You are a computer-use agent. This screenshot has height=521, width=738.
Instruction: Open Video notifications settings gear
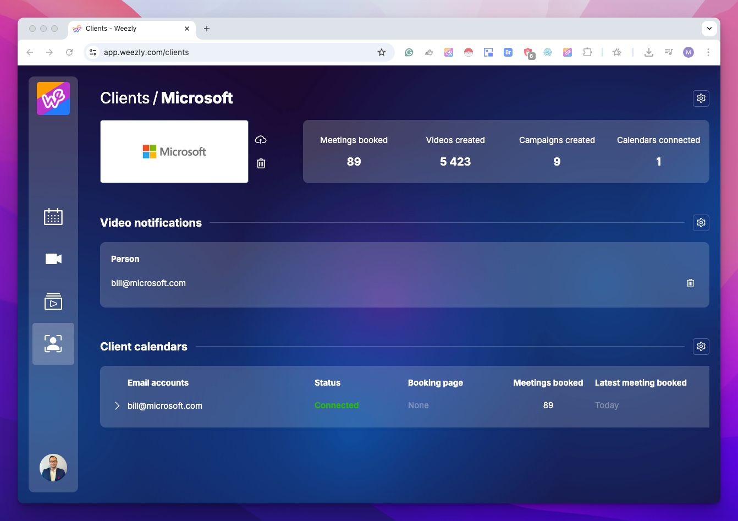[x=701, y=223]
